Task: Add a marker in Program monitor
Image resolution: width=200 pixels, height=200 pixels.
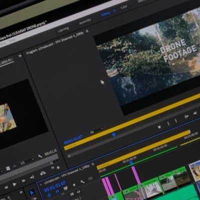Action: coord(159,127)
